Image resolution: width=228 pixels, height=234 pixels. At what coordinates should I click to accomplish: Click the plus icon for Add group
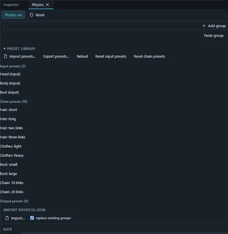[x=204, y=26]
